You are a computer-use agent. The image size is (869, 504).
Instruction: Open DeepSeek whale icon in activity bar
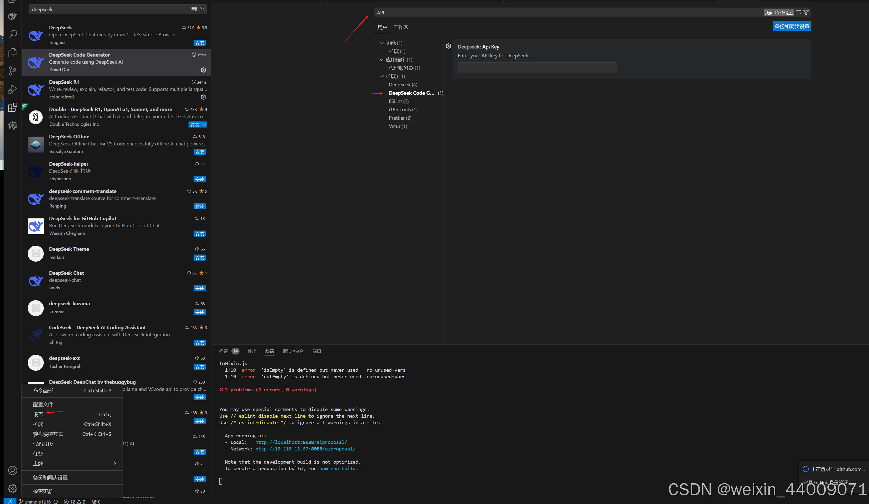(12, 16)
